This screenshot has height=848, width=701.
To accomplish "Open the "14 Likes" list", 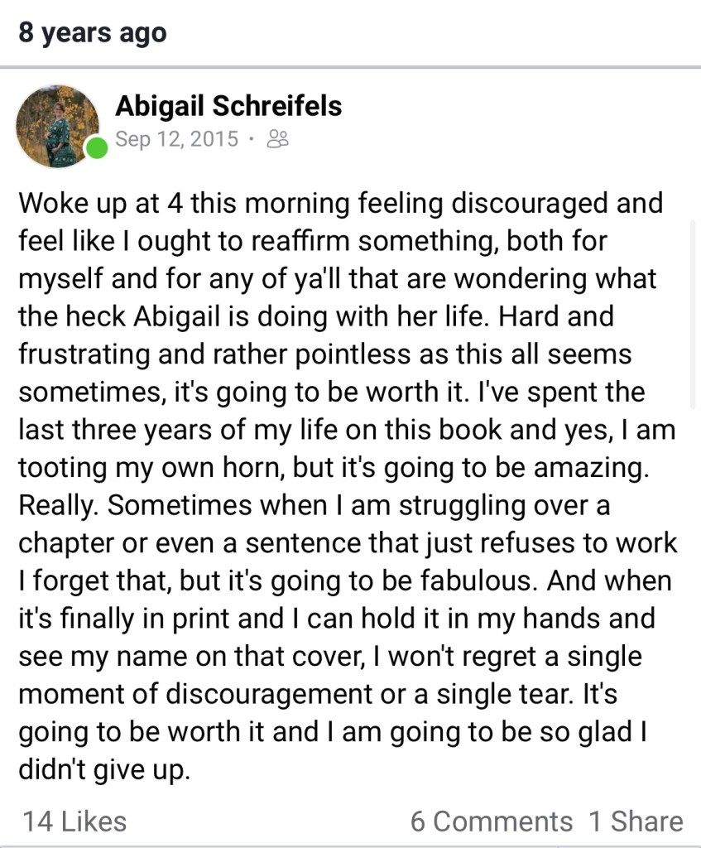I will coord(74,821).
